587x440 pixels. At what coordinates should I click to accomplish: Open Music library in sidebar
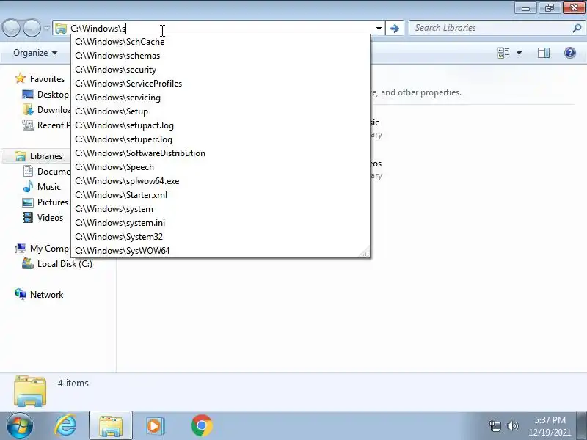pyautogui.click(x=49, y=187)
